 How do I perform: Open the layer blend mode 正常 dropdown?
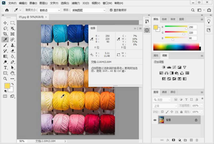tap(165, 106)
